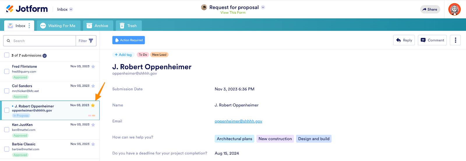
Task: Unstar the J. Robert Oppenheimer submission
Action: click(x=93, y=105)
